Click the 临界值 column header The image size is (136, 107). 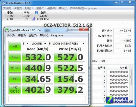point(101,68)
